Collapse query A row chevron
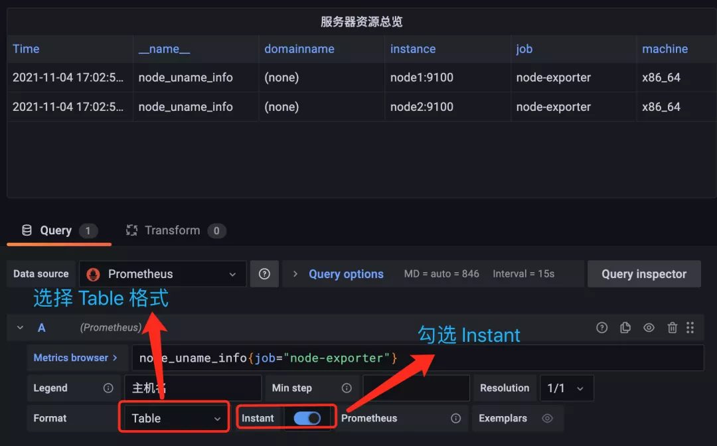717x446 pixels. 20,328
